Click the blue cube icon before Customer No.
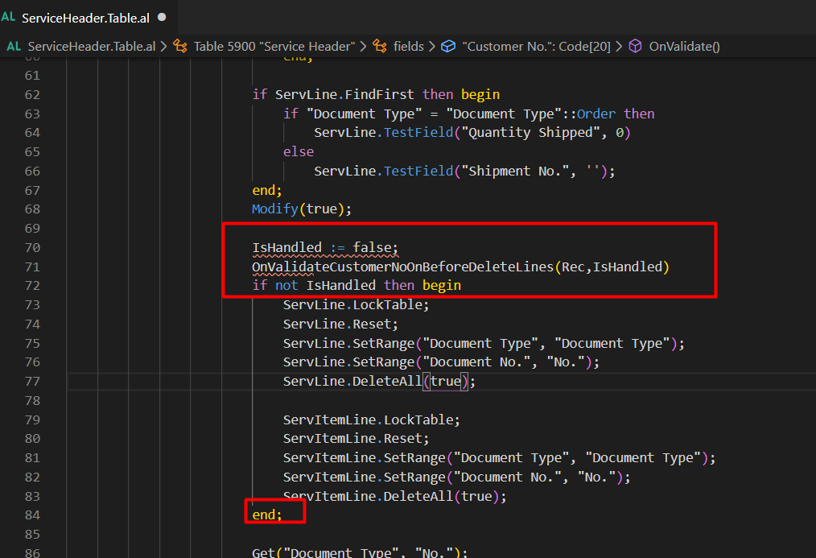 (x=447, y=46)
